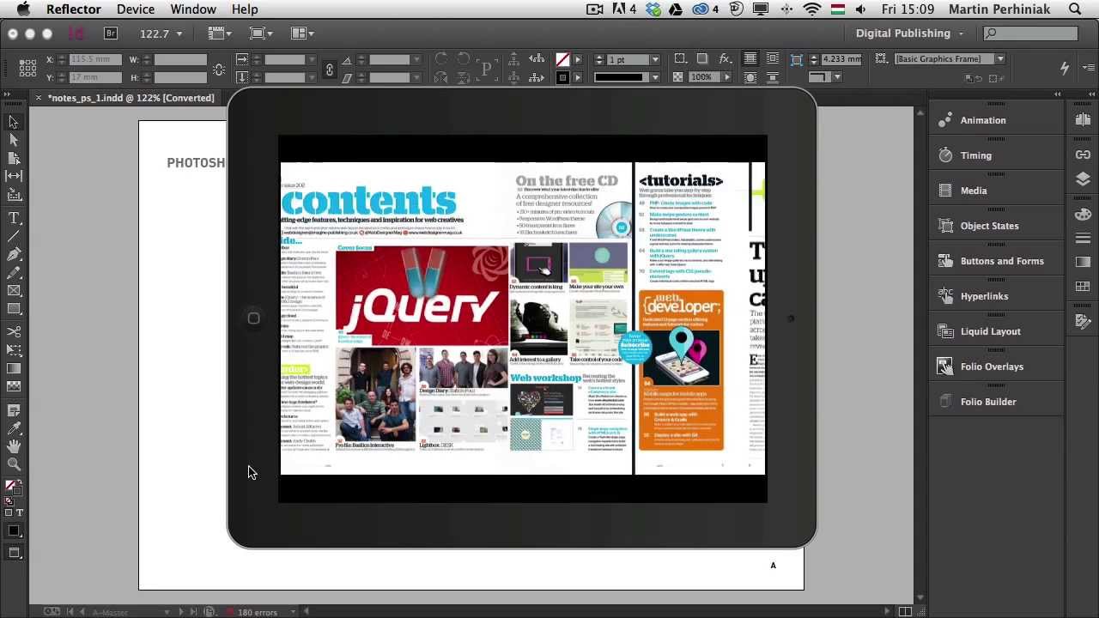The image size is (1099, 618).
Task: Click the X position input field
Action: [94, 59]
